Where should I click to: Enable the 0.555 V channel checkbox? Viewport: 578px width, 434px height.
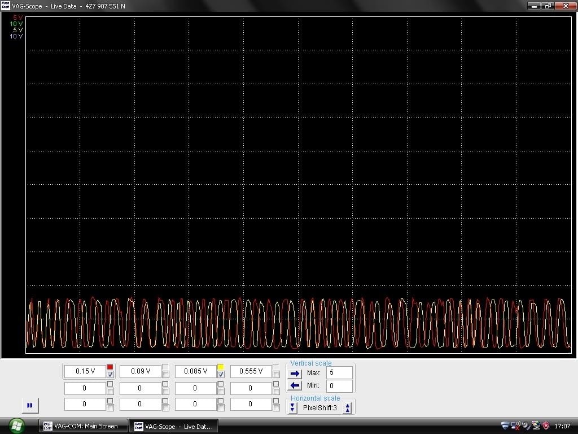click(276, 375)
